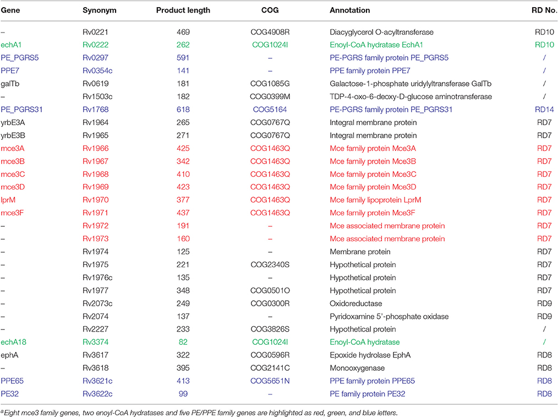Click the gene name mce3A

(13, 148)
